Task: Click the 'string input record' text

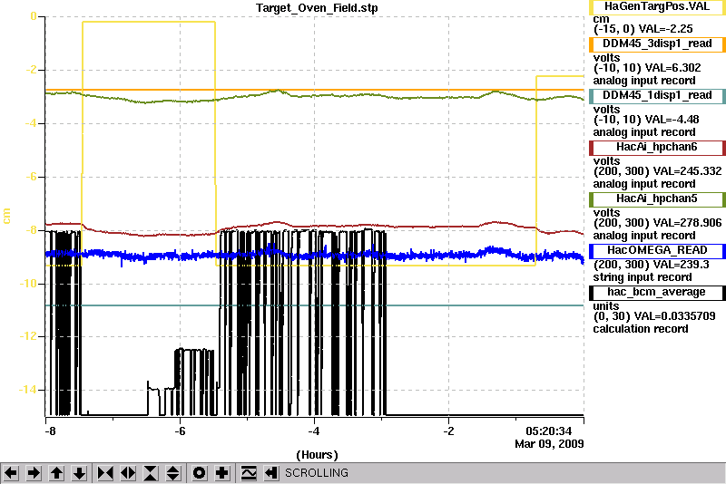Action: tap(643, 277)
